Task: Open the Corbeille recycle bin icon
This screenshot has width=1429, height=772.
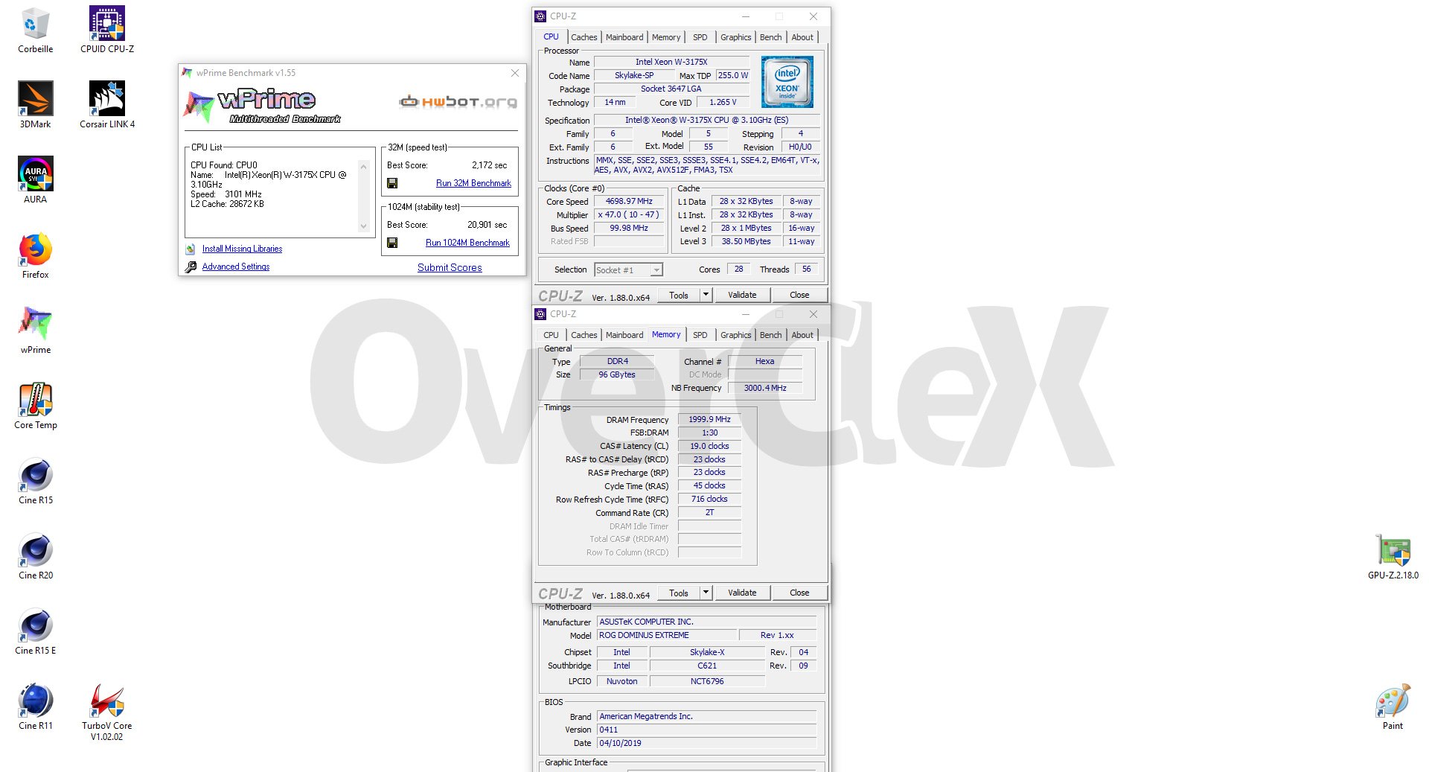Action: [35, 31]
